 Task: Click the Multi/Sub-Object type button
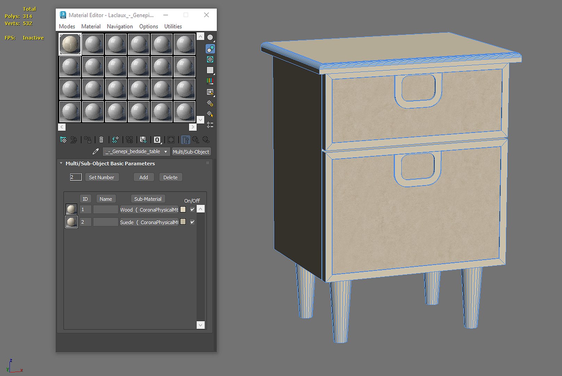point(191,152)
